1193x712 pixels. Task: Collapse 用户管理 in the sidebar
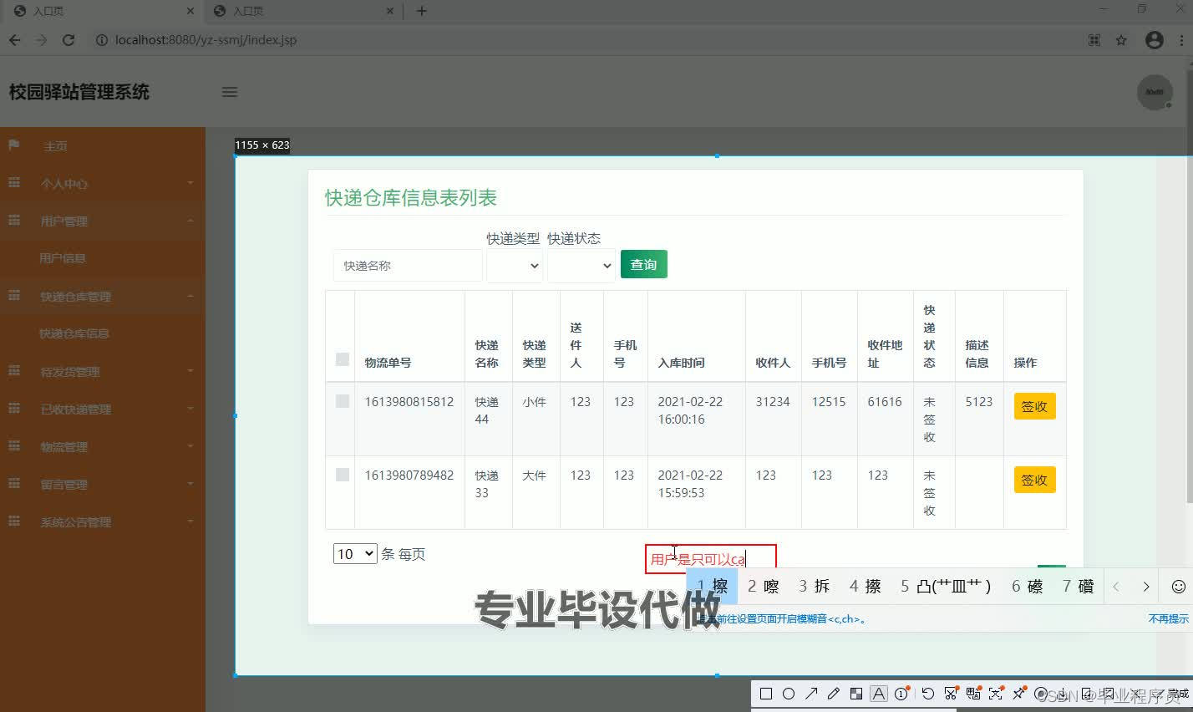click(103, 221)
